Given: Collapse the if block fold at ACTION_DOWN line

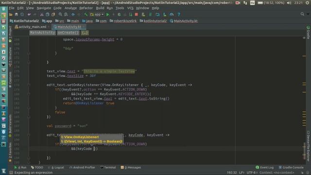Looking at the screenshot, I should pos(29,94).
